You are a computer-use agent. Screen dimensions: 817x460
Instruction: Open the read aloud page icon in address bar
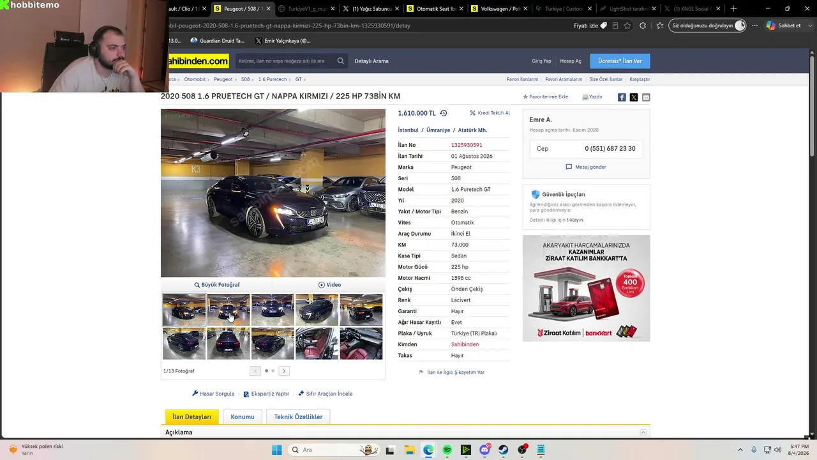click(x=615, y=26)
